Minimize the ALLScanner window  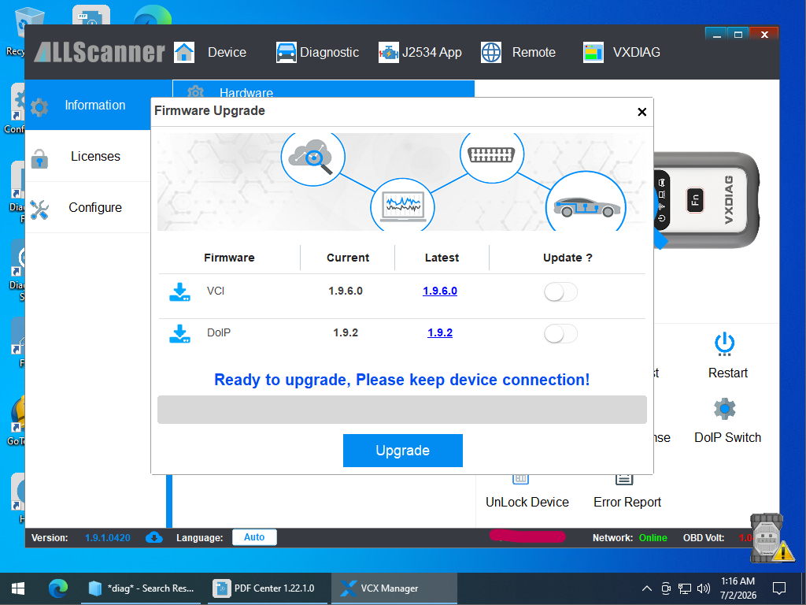click(x=716, y=35)
